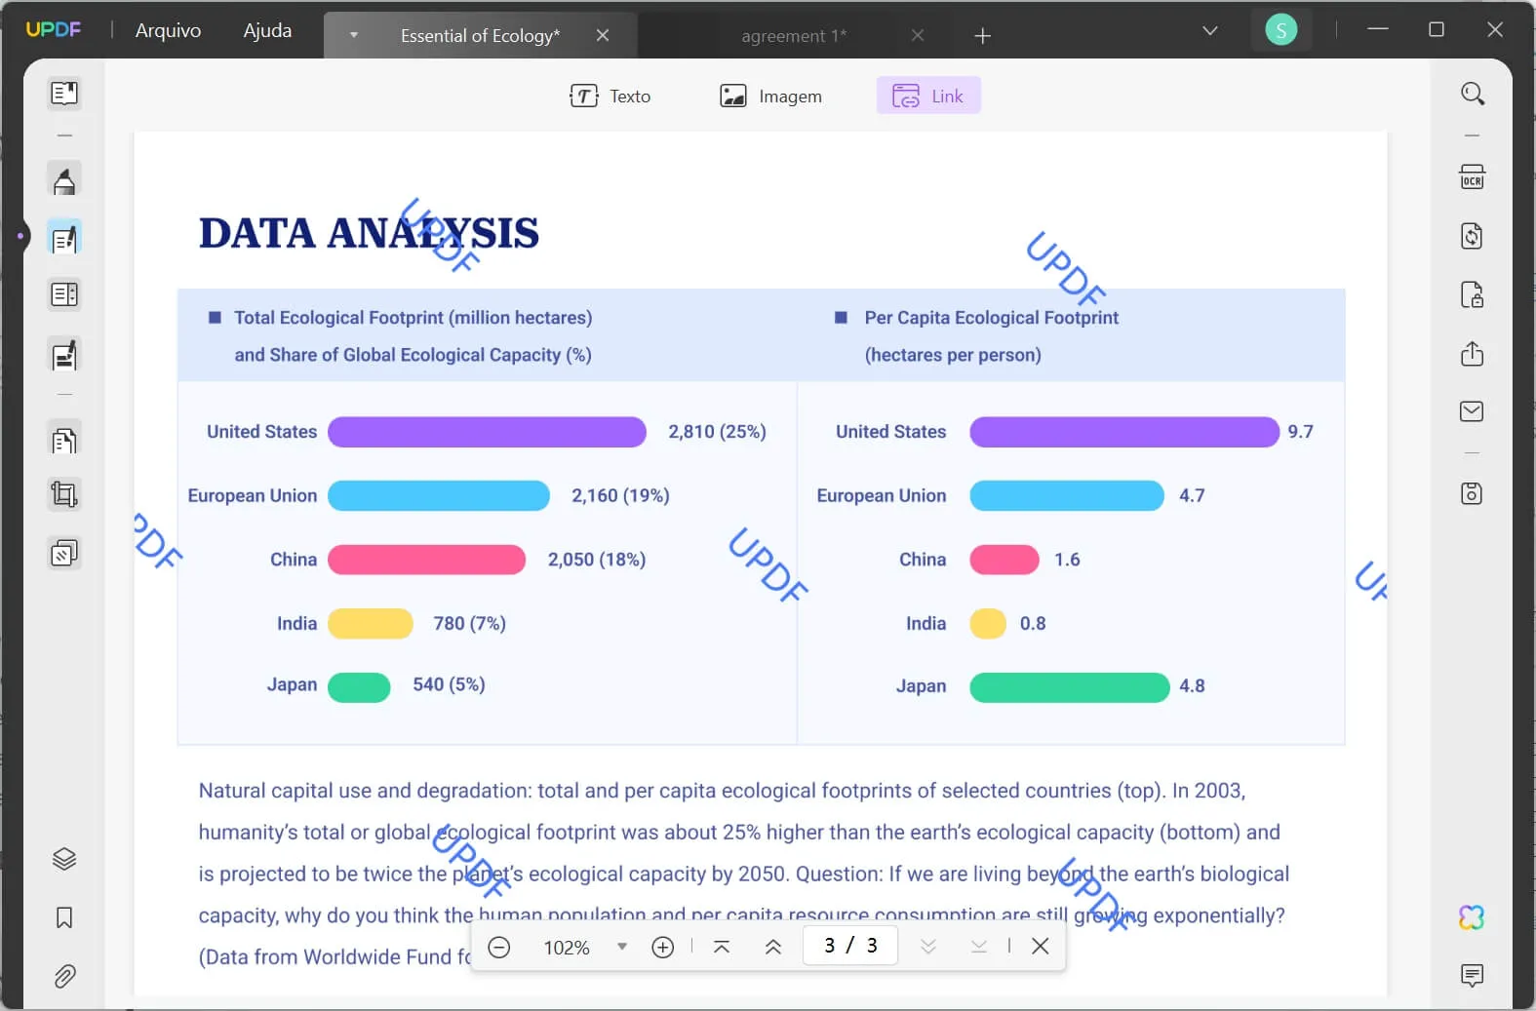
Task: Open the Attachments paperclip icon
Action: 64,976
